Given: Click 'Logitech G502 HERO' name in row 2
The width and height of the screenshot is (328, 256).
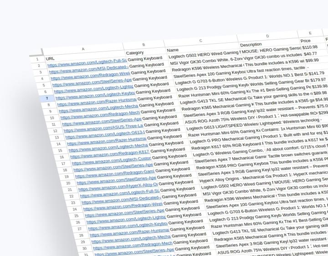Looking at the screenshot, I should (x=205, y=55).
